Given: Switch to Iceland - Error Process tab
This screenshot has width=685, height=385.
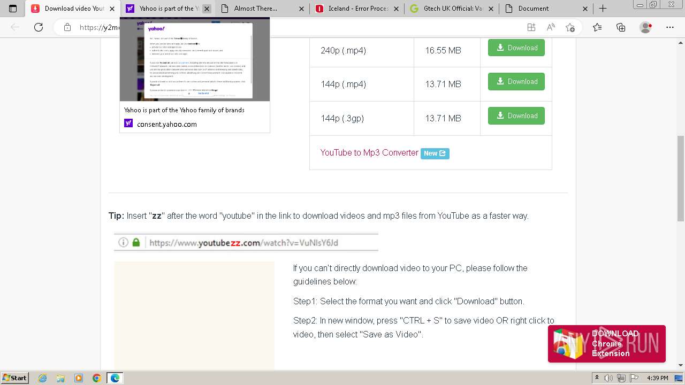Looking at the screenshot, I should pos(357,9).
